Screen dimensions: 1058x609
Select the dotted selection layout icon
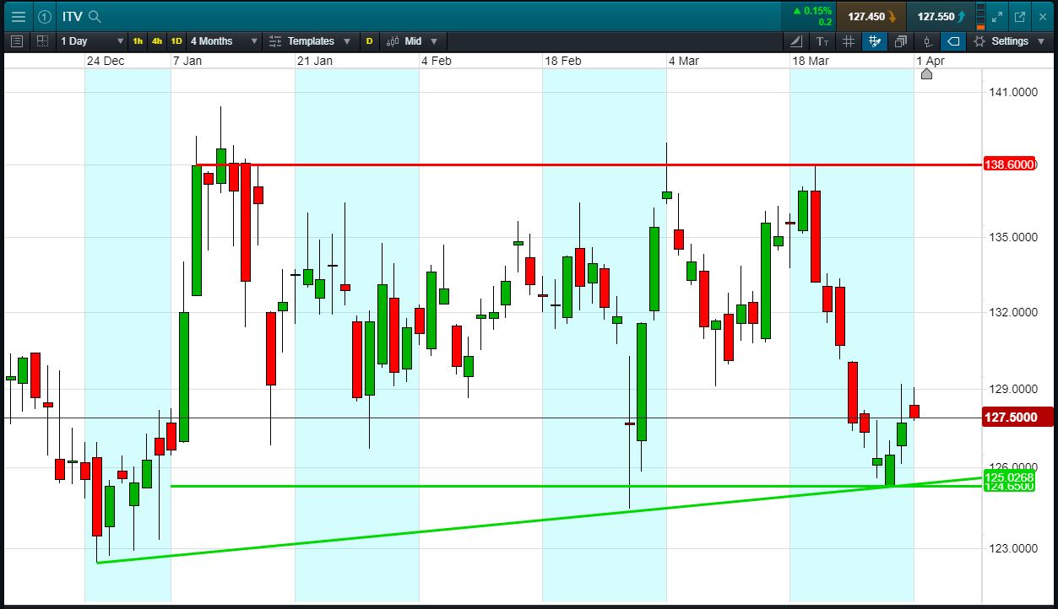point(42,40)
